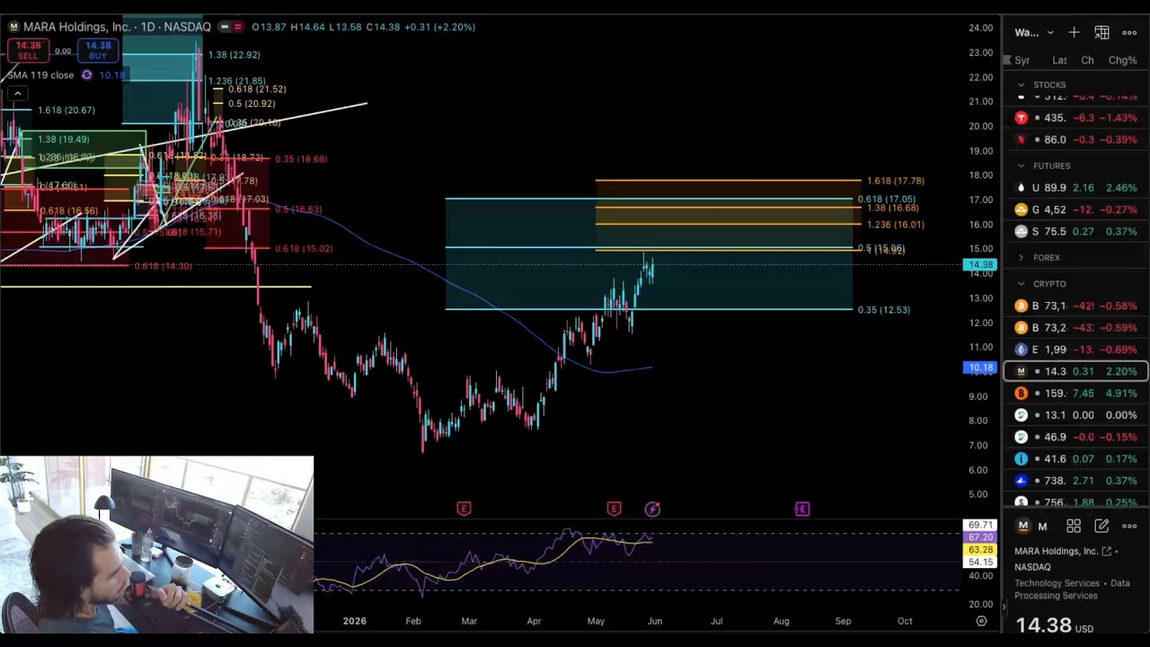1150x647 pixels.
Task: Click the blue 14.38 BUY button
Action: pyautogui.click(x=98, y=50)
